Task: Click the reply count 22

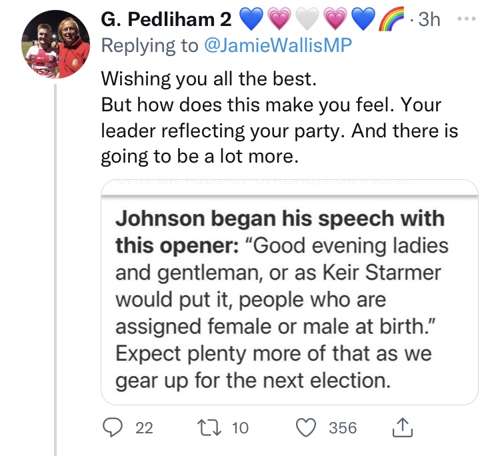Action: 144,428
